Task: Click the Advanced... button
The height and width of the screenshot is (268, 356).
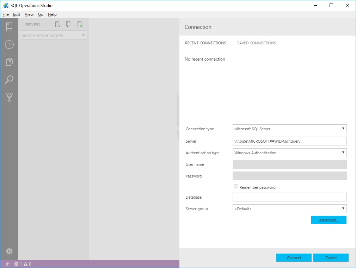Action: (329, 220)
